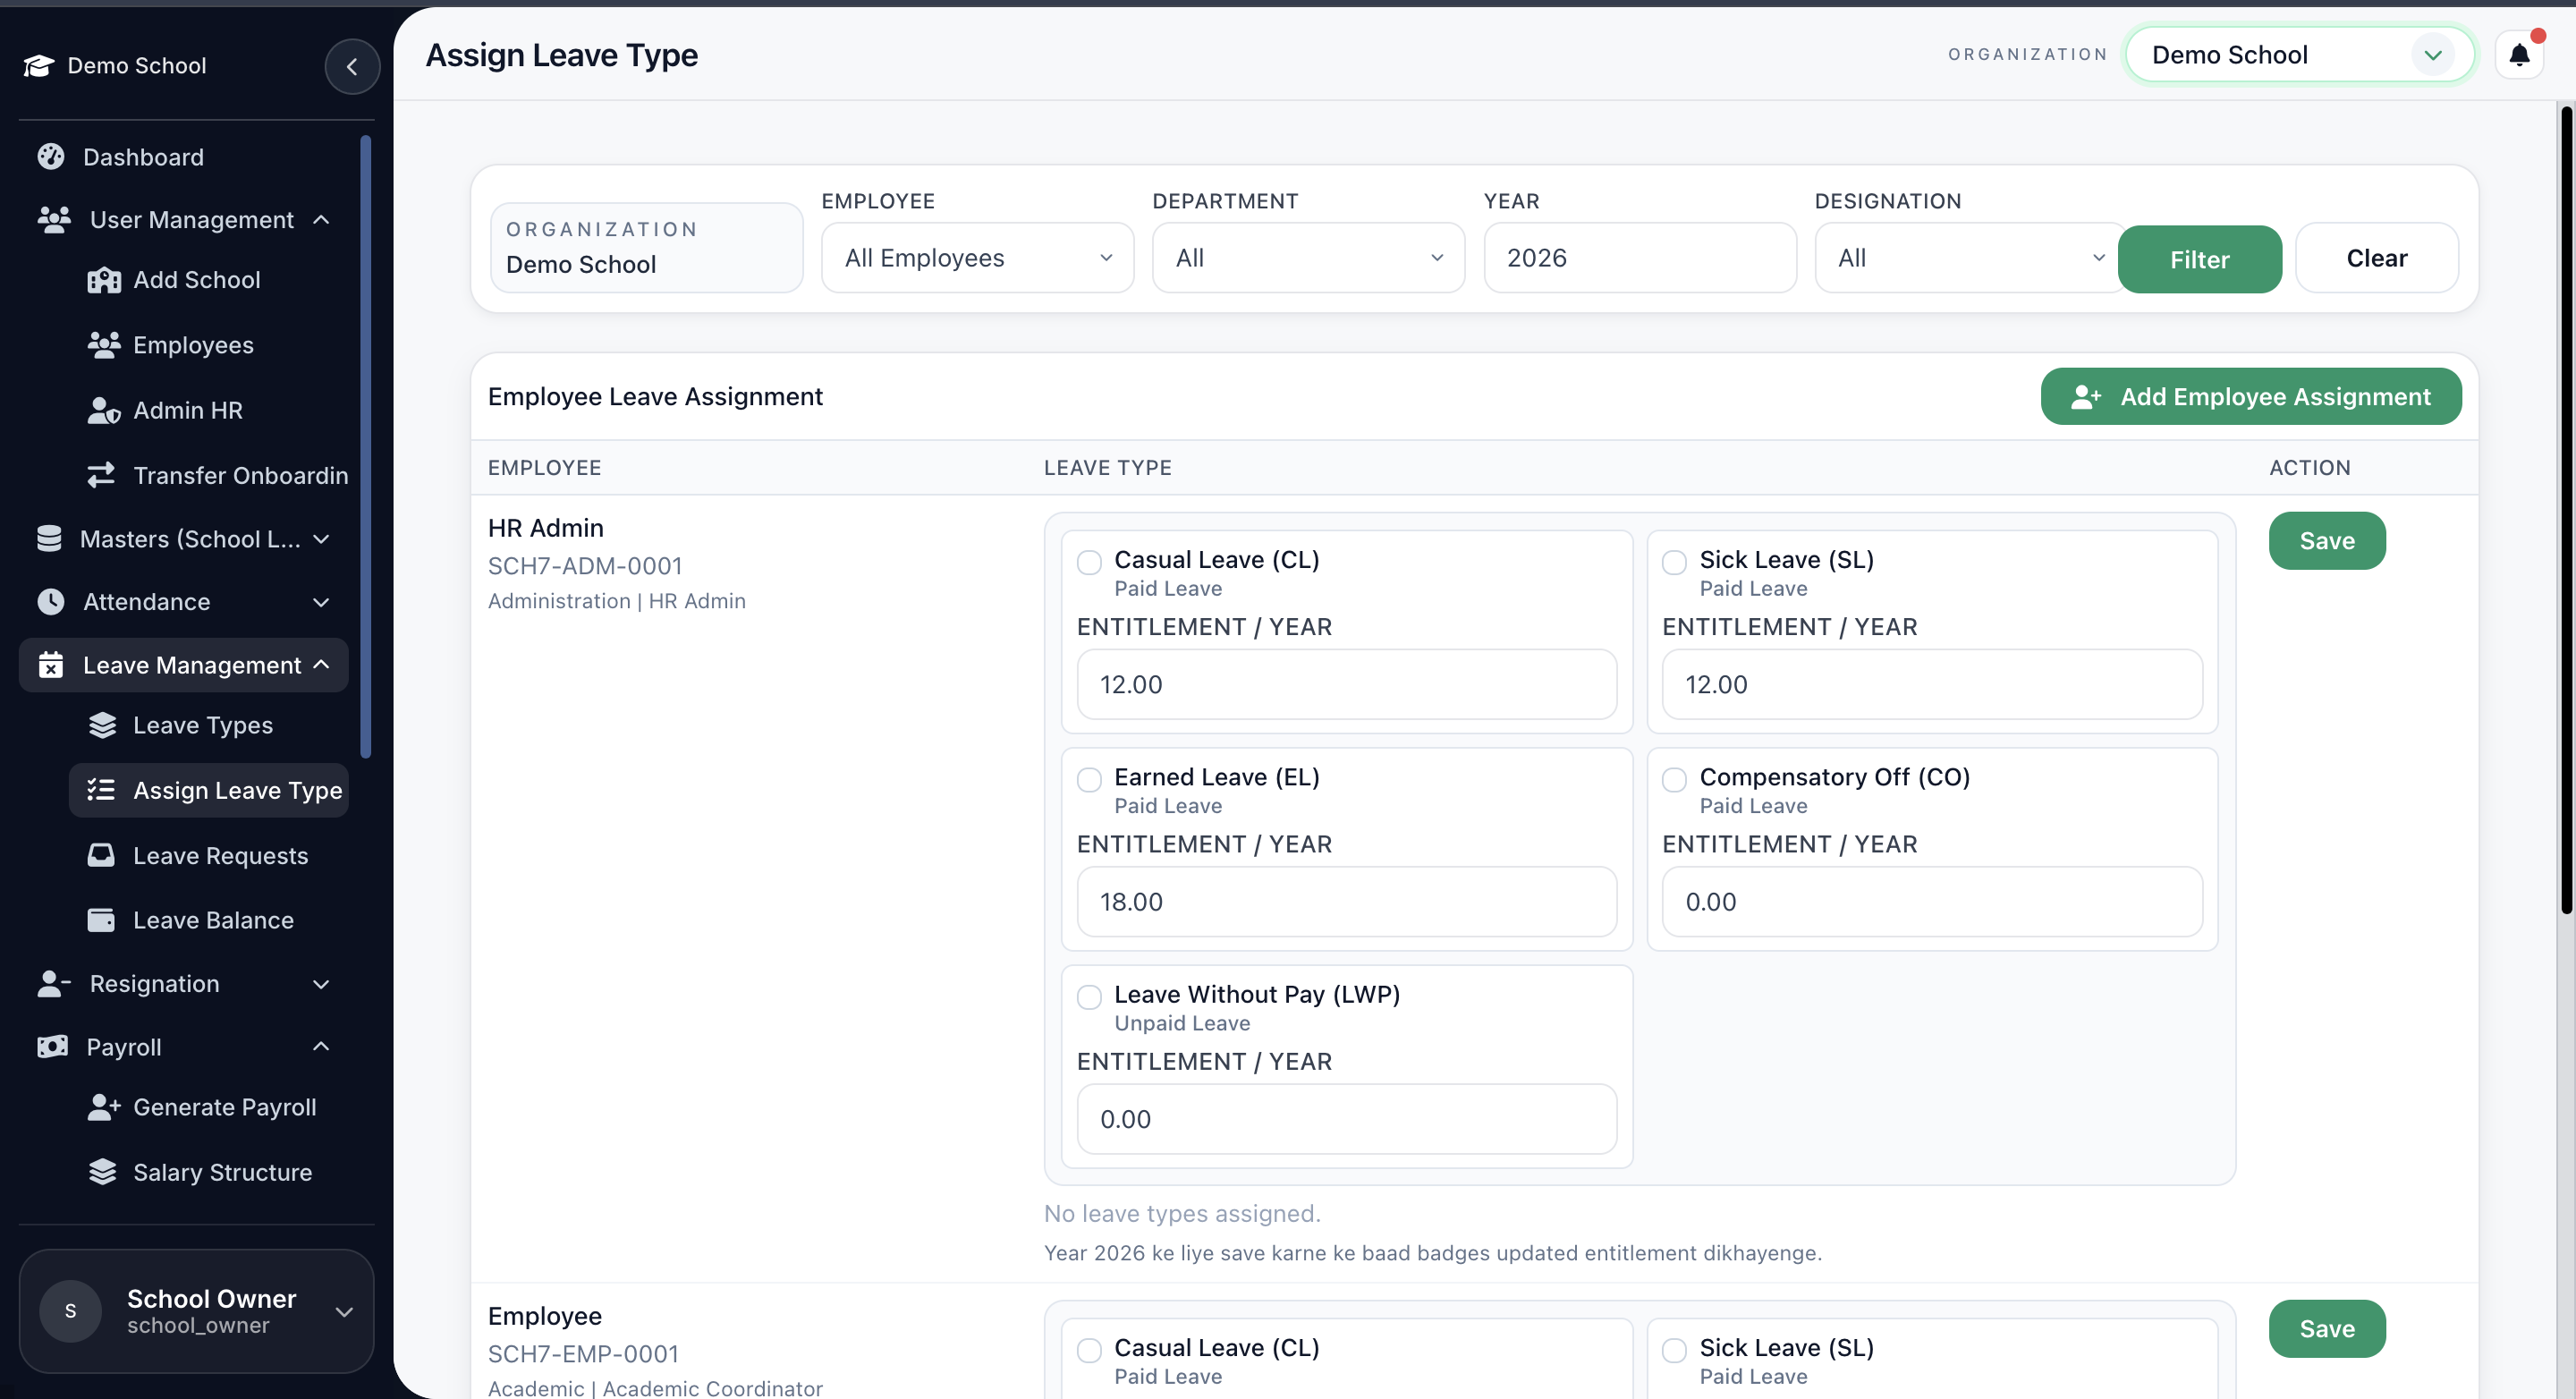Image resolution: width=2576 pixels, height=1399 pixels.
Task: Expand the Attendance section chevron
Action: pos(321,602)
